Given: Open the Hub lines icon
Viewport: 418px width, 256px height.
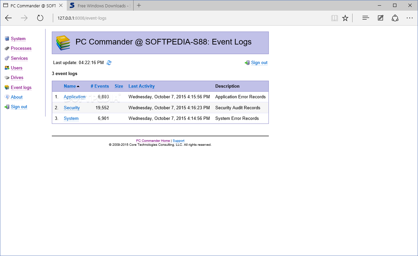Looking at the screenshot, I should coord(366,18).
